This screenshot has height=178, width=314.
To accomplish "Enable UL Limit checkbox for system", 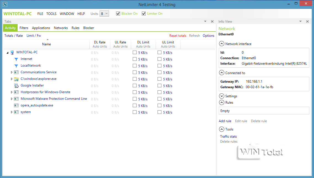I will click(159, 112).
